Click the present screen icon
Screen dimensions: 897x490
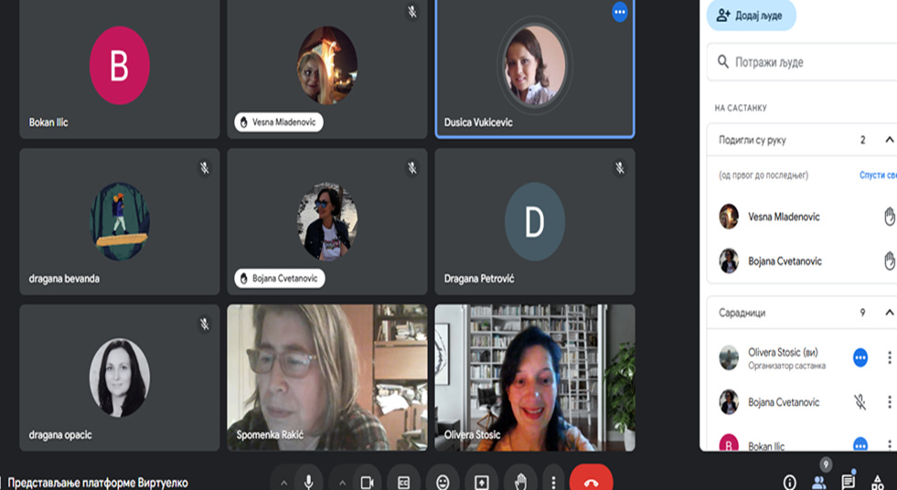click(x=482, y=482)
